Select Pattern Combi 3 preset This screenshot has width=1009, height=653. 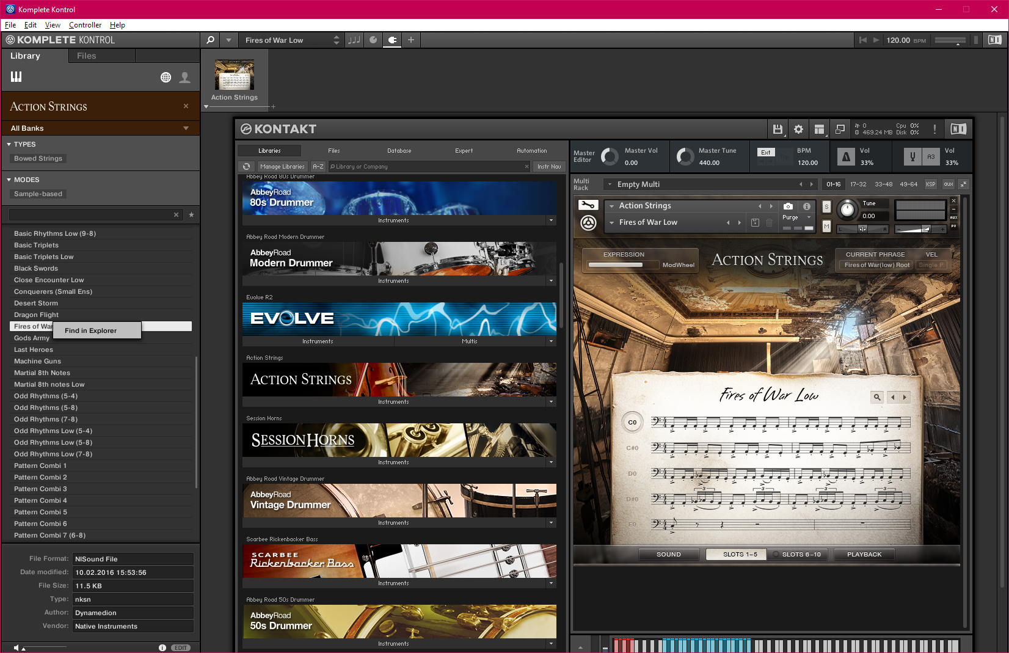point(101,489)
